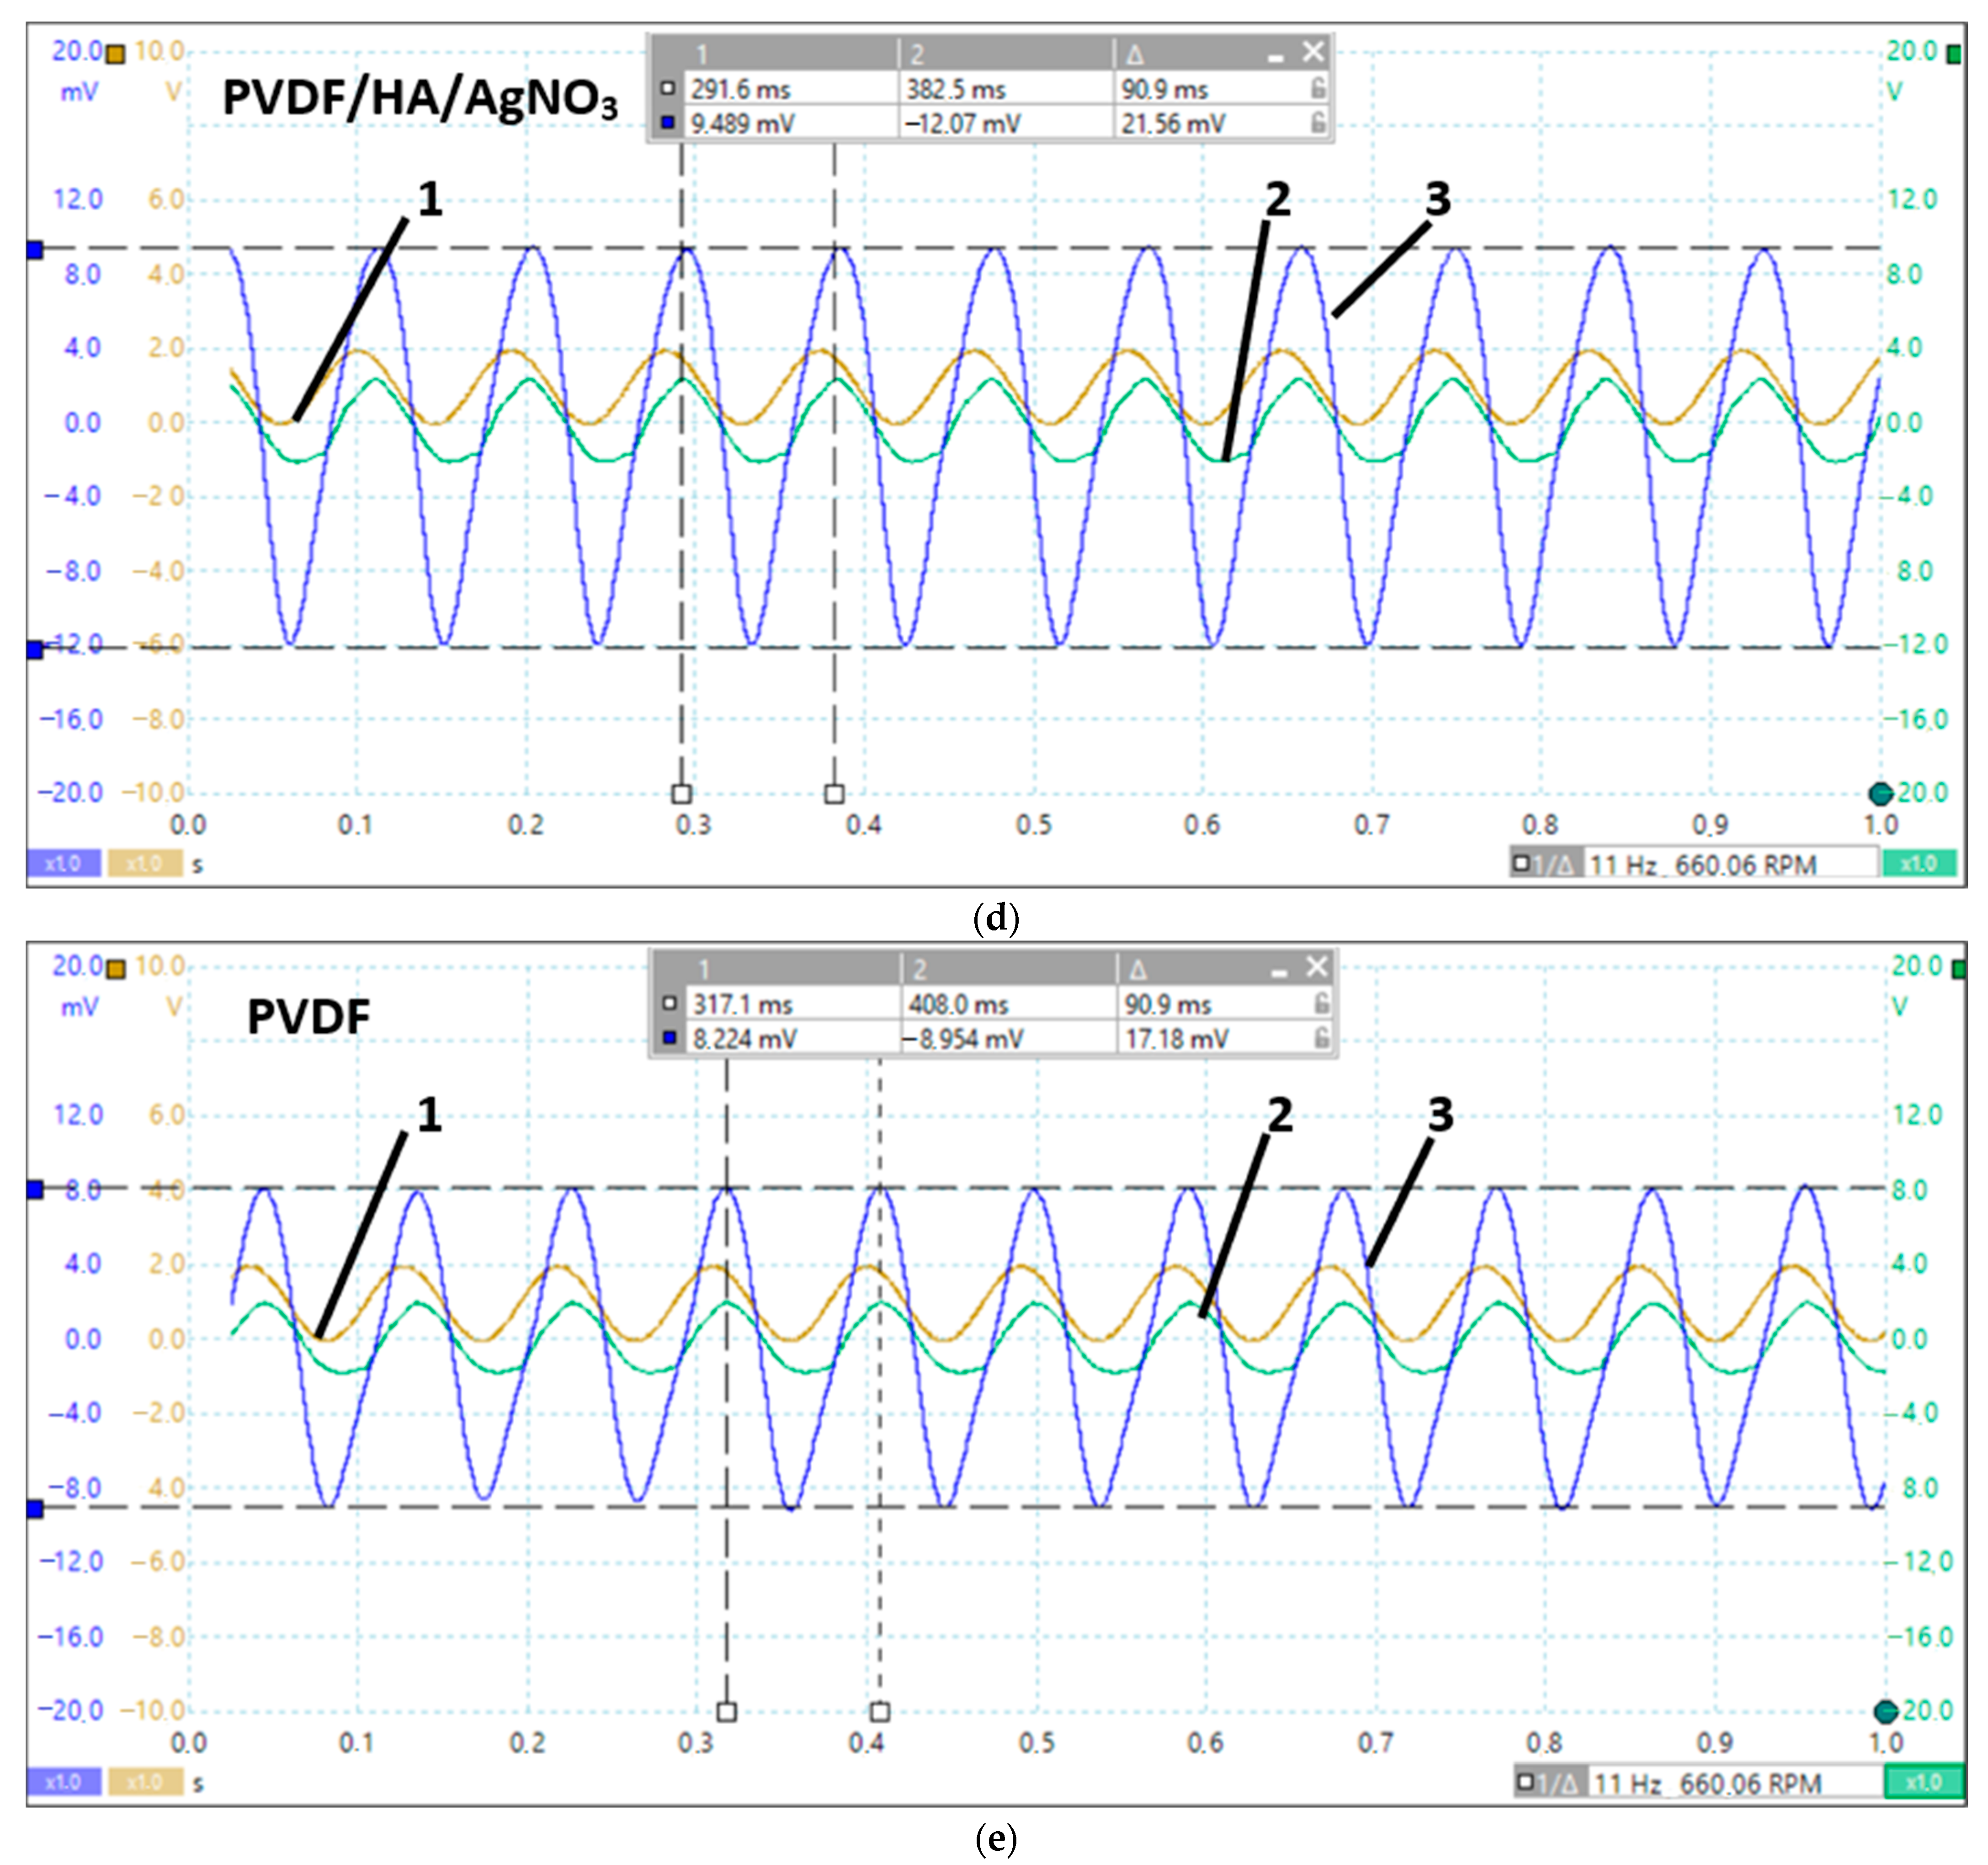1988x1865 pixels.
Task: Click the yellow channel axis marker beside 10.0 in the top plot
Action: tap(116, 54)
